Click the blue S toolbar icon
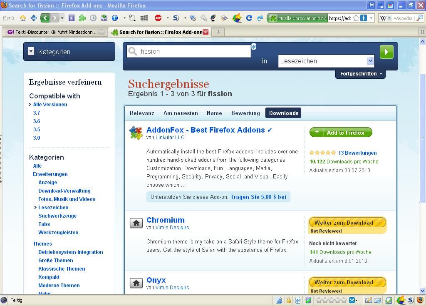Screen dimensions: 426x306 point(176,18)
